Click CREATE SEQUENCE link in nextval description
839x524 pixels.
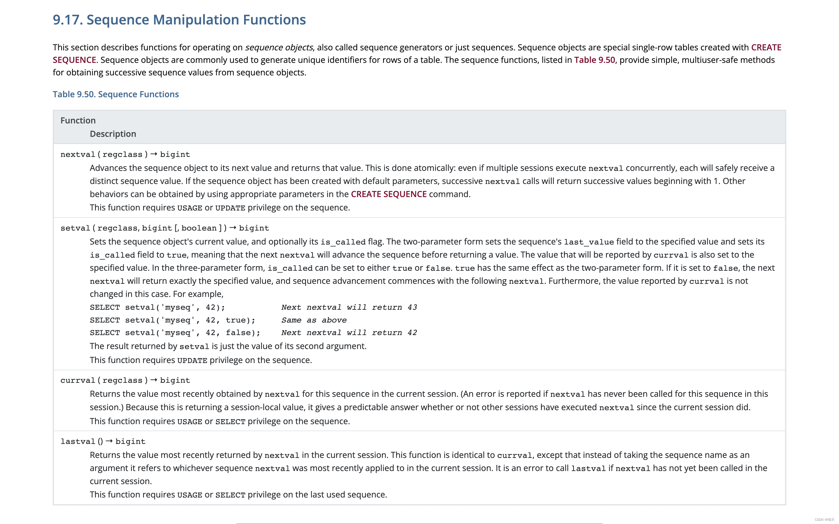coord(388,194)
